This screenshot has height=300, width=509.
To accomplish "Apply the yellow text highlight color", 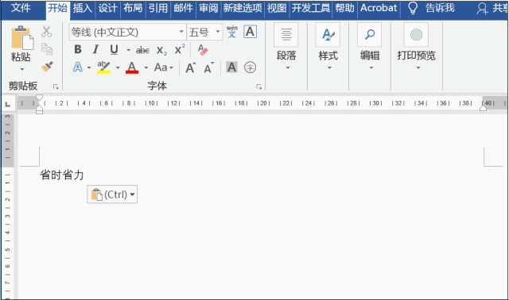I will tap(103, 67).
